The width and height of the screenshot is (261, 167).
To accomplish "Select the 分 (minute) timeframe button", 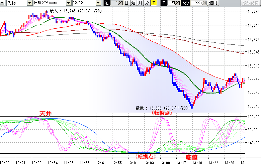I will (x=147, y=3).
